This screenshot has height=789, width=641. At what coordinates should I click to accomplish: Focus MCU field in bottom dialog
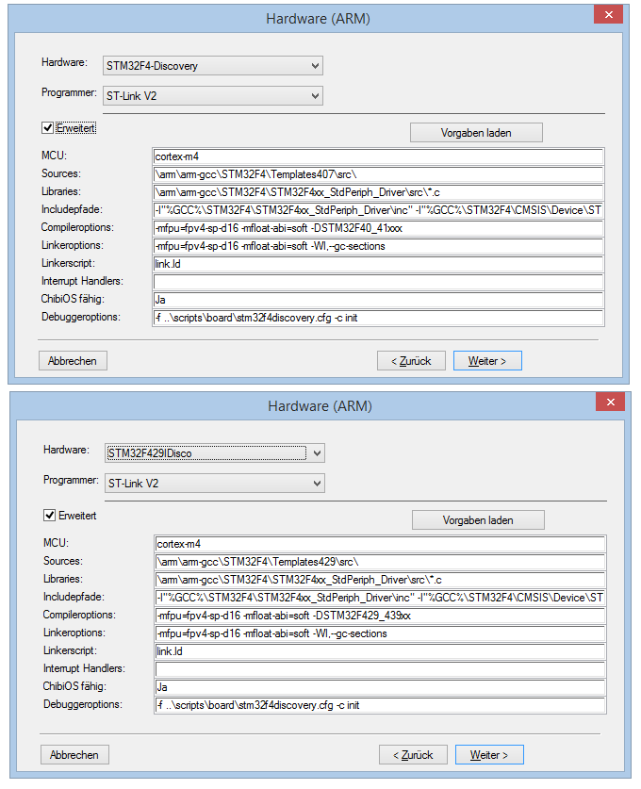381,544
